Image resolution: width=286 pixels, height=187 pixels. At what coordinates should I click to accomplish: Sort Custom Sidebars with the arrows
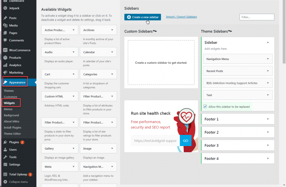coord(155,31)
